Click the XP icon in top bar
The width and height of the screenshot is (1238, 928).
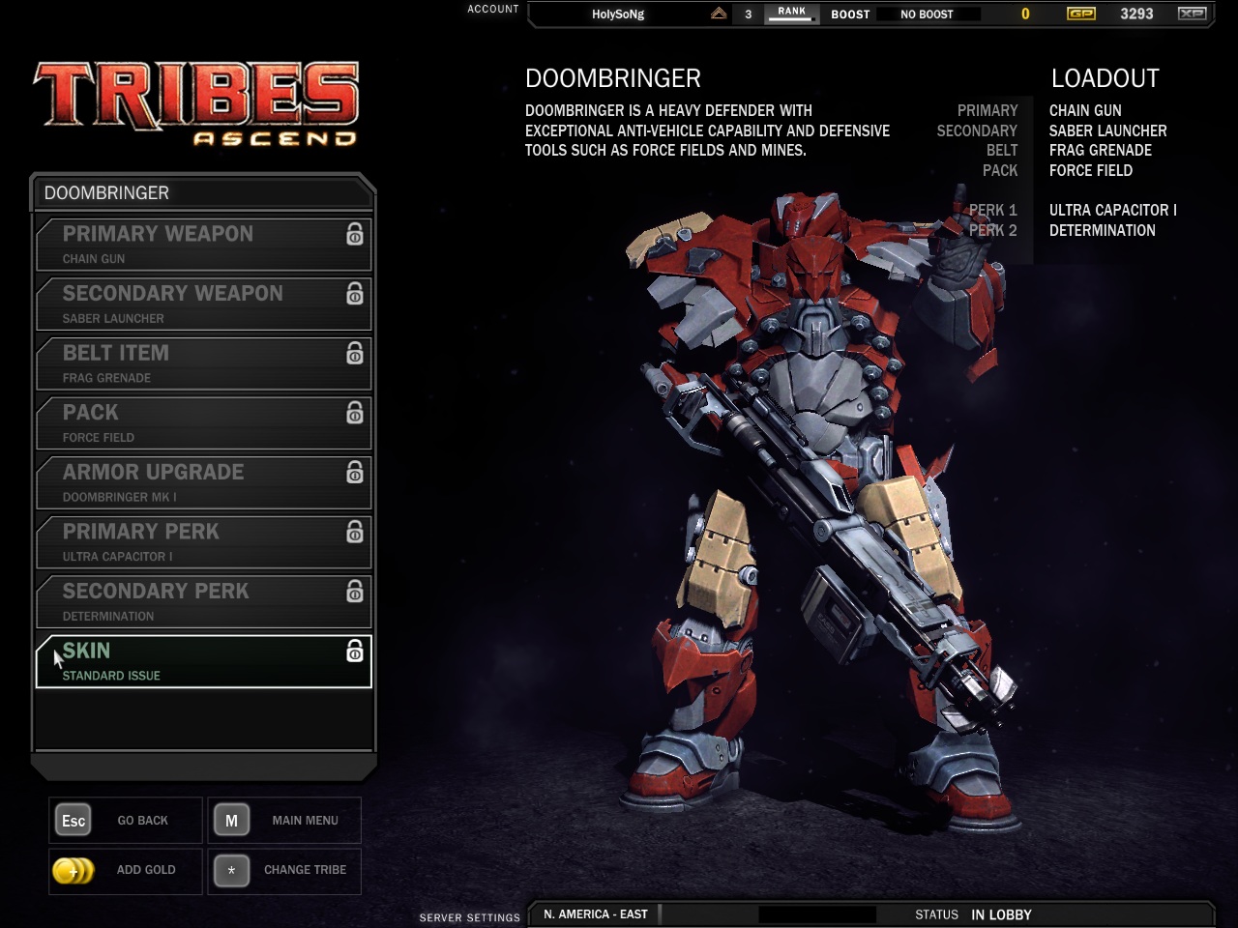click(x=1192, y=14)
